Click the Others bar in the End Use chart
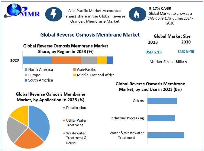The image size is (204, 151). tap(162, 101)
